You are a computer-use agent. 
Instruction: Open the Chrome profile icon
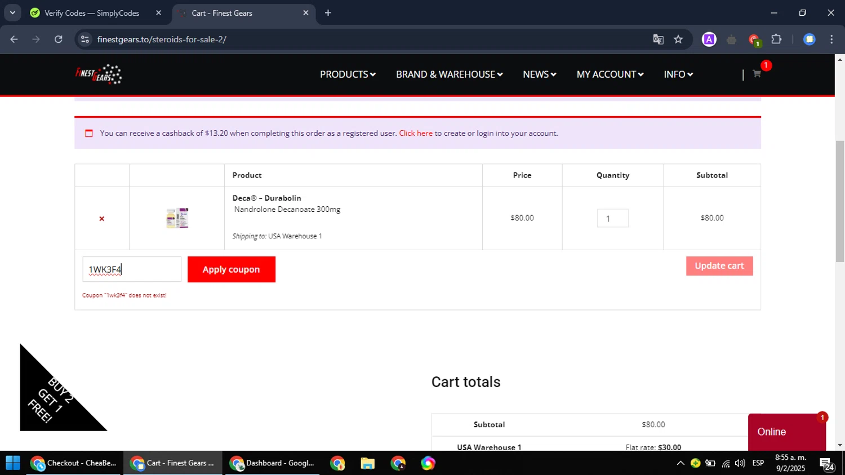coord(810,39)
